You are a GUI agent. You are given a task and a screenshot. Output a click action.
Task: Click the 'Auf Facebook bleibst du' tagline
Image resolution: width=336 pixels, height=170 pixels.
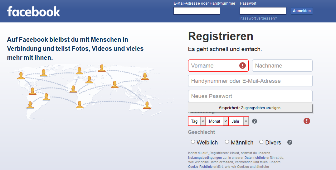point(75,49)
